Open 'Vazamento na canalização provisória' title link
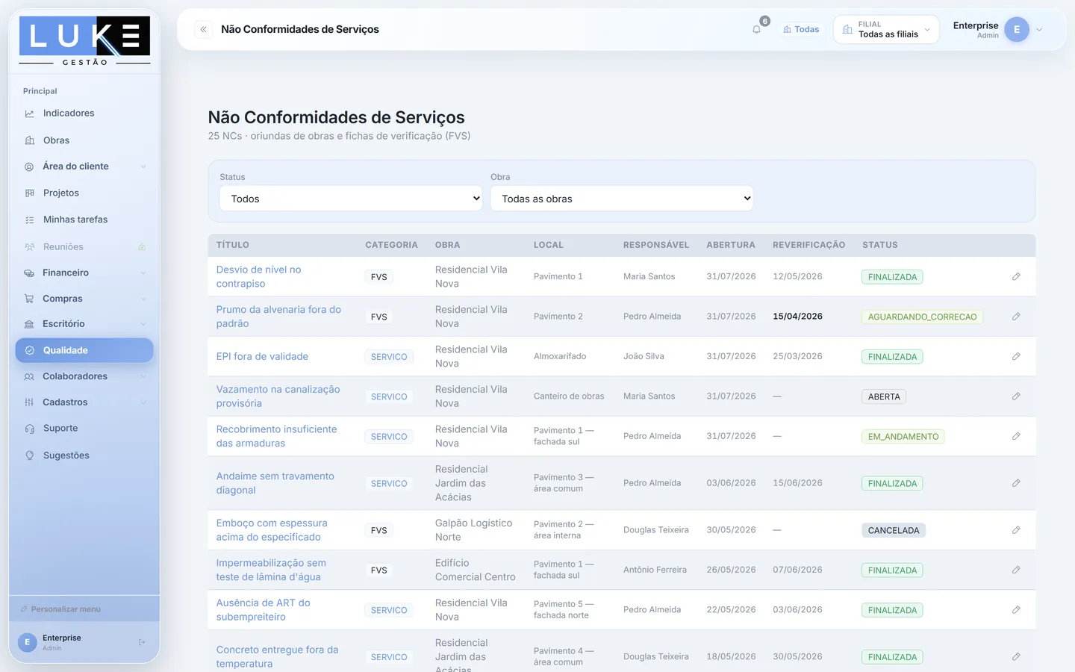This screenshot has width=1075, height=672. pos(278,396)
